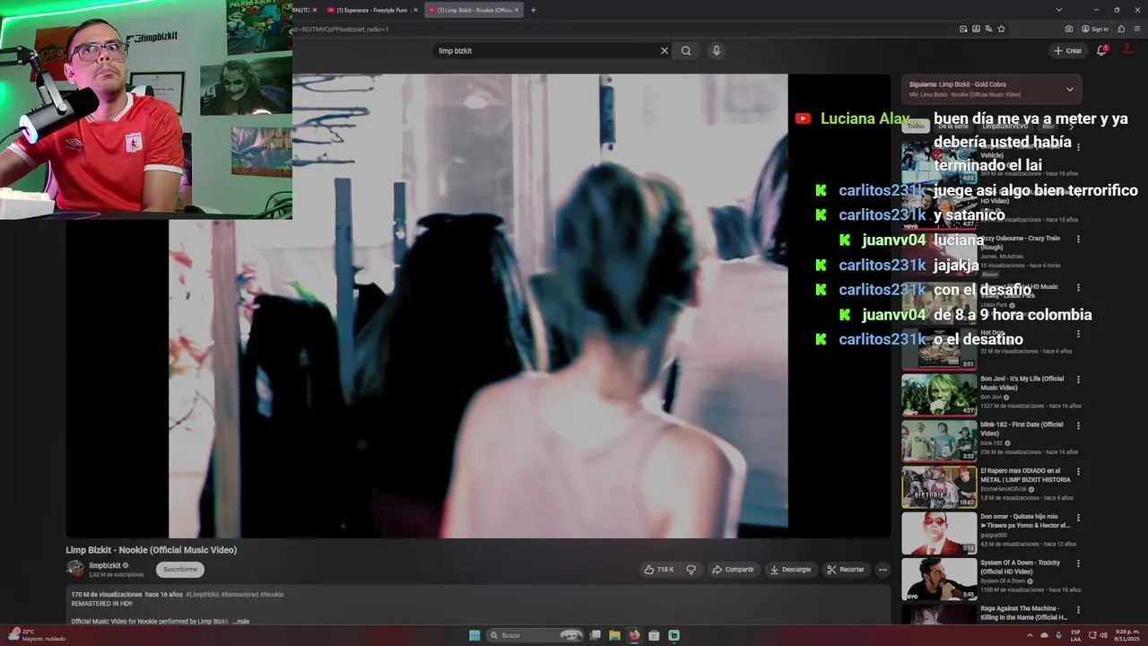Open options for 'Ozzy Osbourne - Crazy Train'
Viewport: 1148px width, 646px height.
(1078, 240)
